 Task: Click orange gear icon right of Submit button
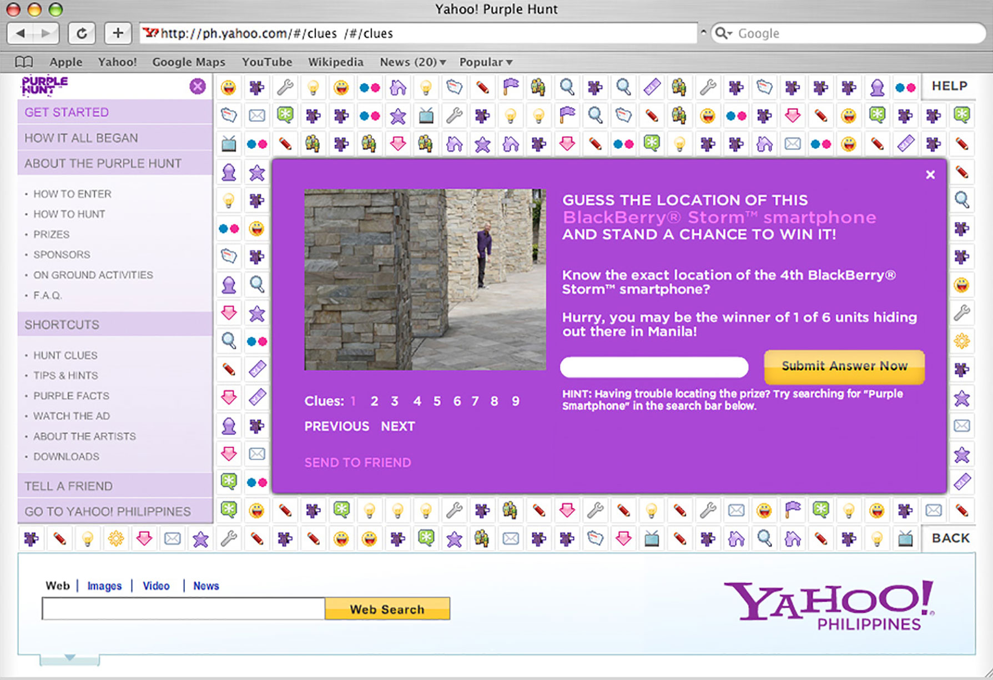tap(961, 341)
